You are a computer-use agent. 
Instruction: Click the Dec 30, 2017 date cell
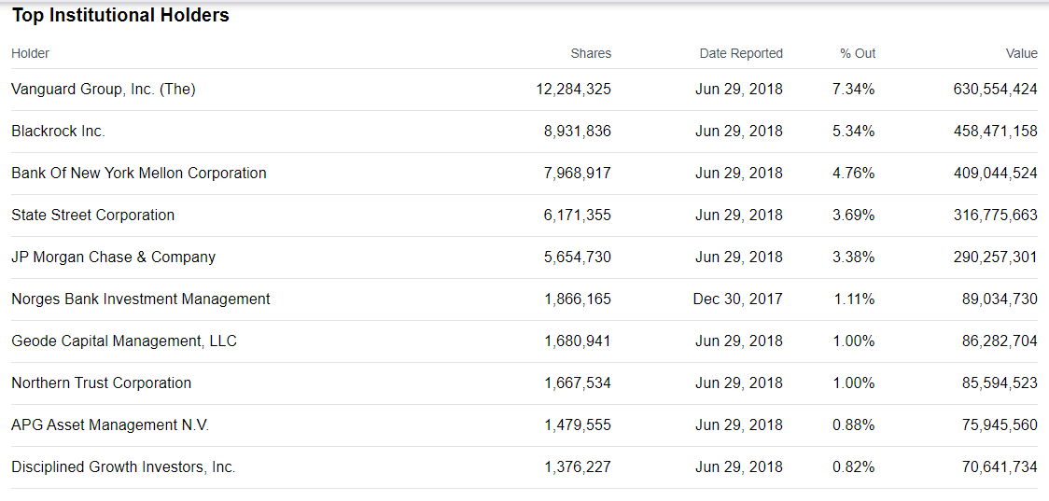click(x=738, y=299)
